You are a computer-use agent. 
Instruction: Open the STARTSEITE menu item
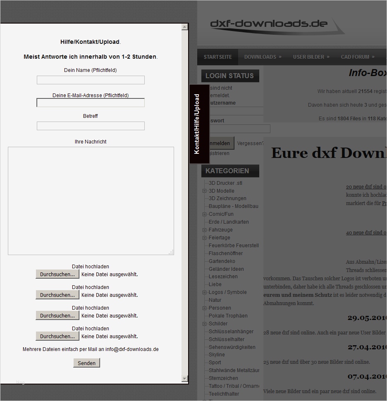click(217, 57)
